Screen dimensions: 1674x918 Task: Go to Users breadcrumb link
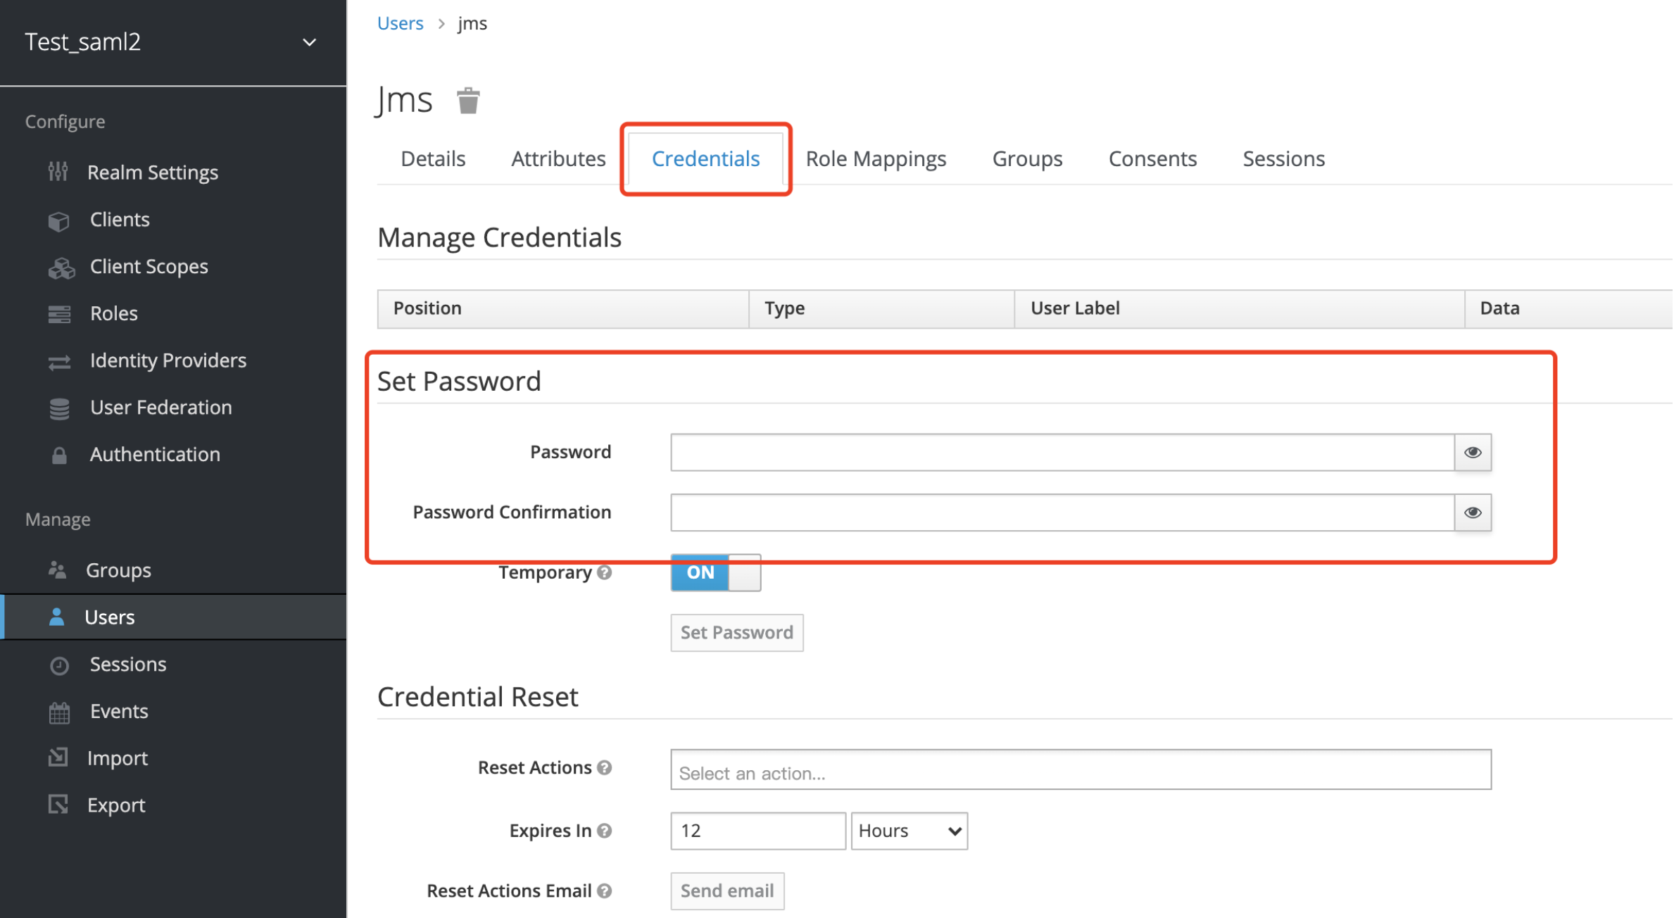tap(400, 23)
